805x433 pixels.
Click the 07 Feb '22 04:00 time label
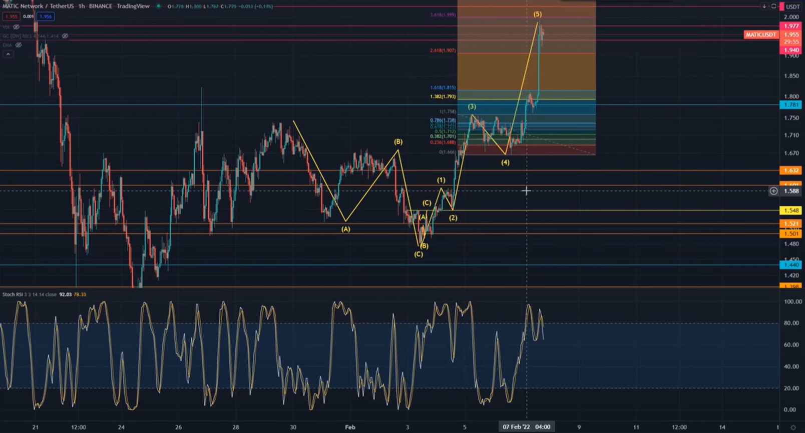tap(526, 427)
